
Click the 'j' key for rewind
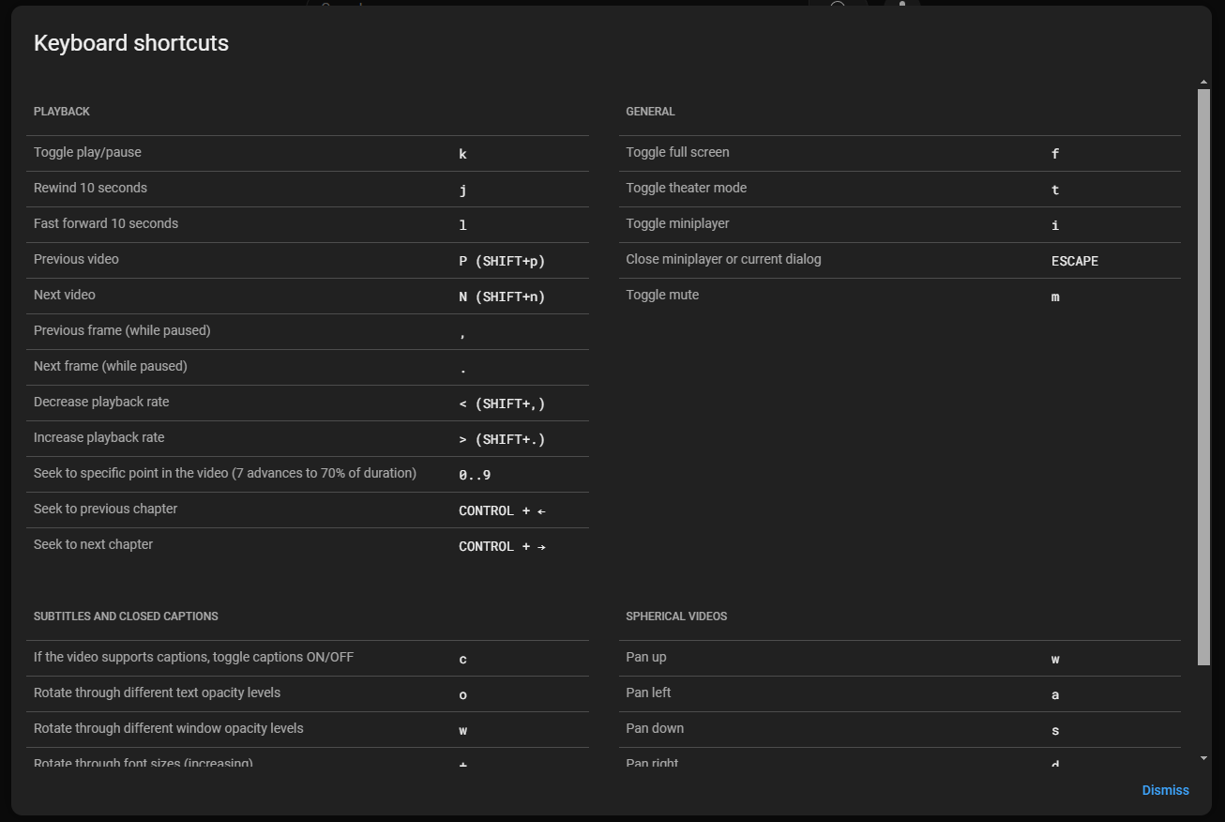pyautogui.click(x=462, y=190)
